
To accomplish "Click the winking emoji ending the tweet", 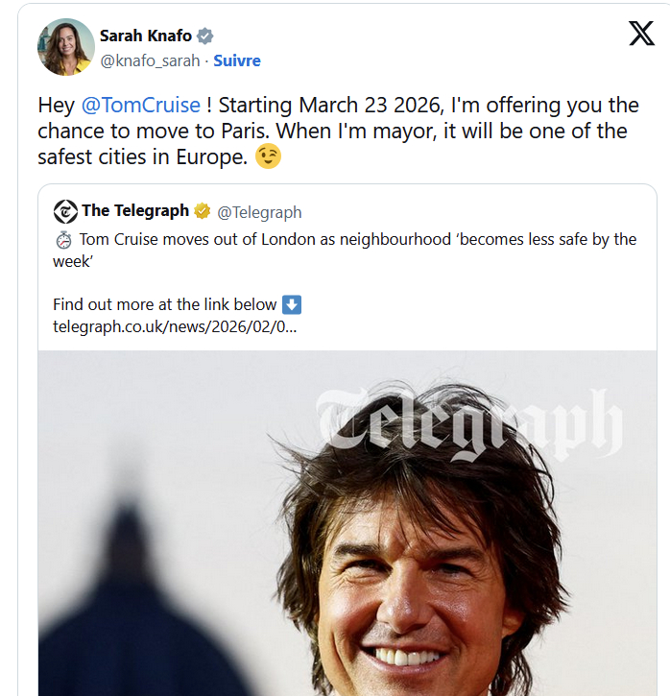I will 268,157.
